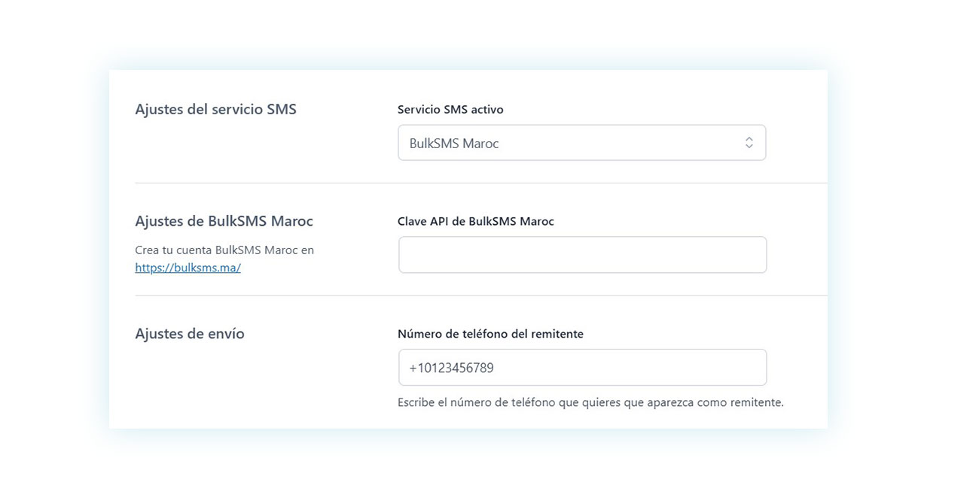This screenshot has width=979, height=491.
Task: Open the https://bulksms.ma/ link
Action: point(188,268)
